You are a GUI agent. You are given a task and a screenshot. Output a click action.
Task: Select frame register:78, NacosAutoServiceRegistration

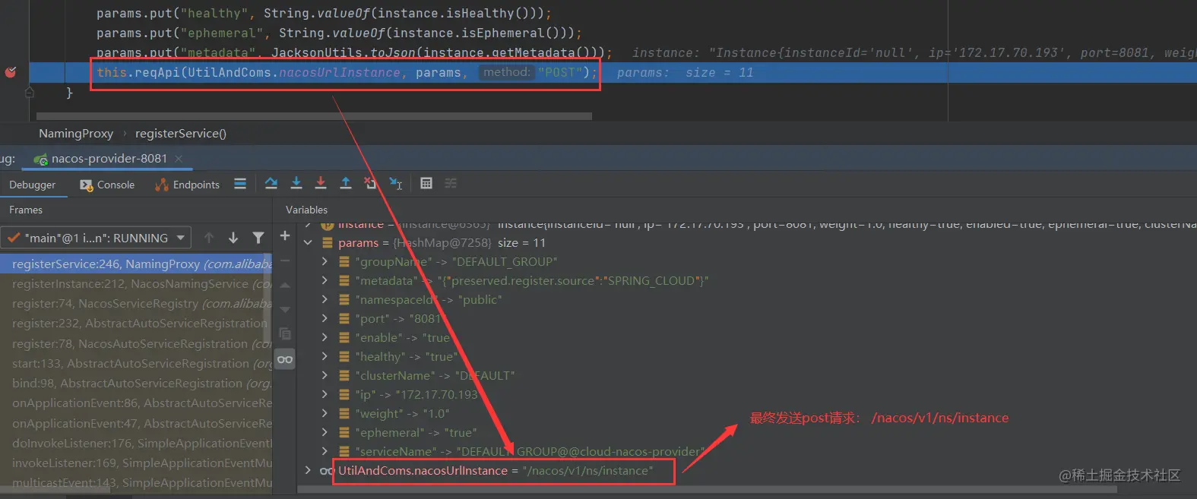(136, 343)
